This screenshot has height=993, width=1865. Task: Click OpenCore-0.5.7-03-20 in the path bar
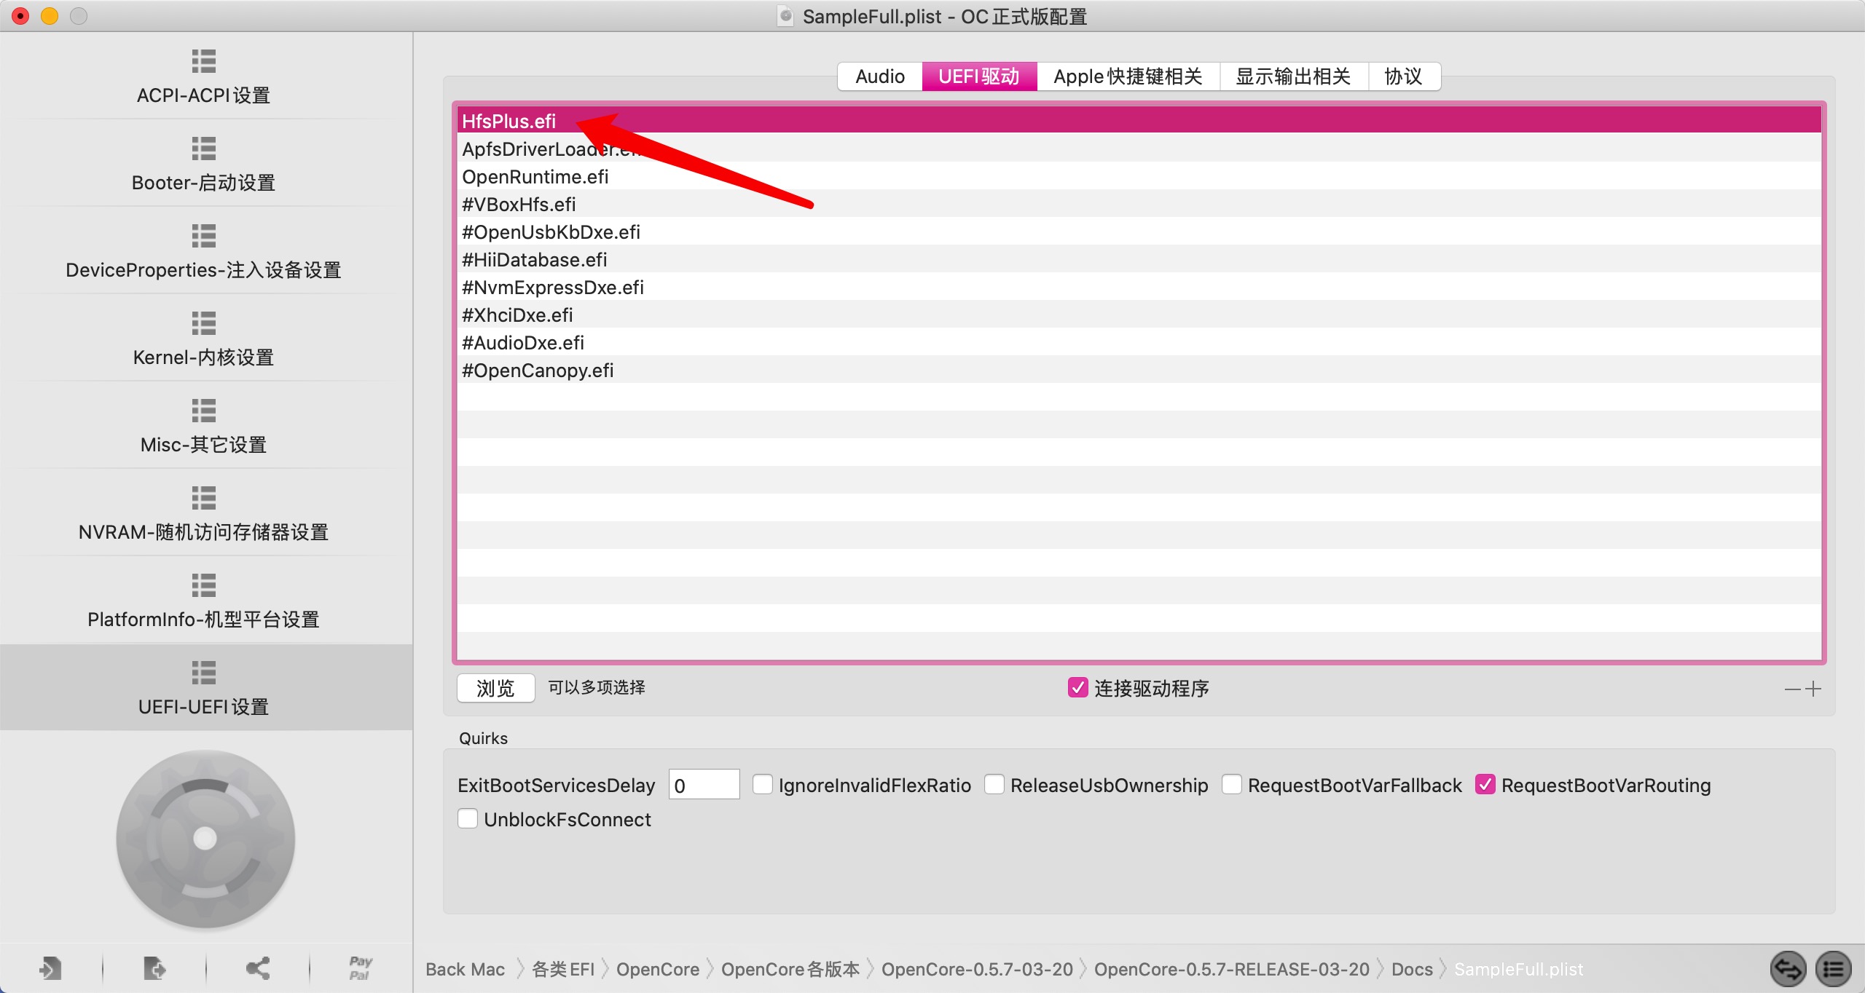click(x=977, y=969)
